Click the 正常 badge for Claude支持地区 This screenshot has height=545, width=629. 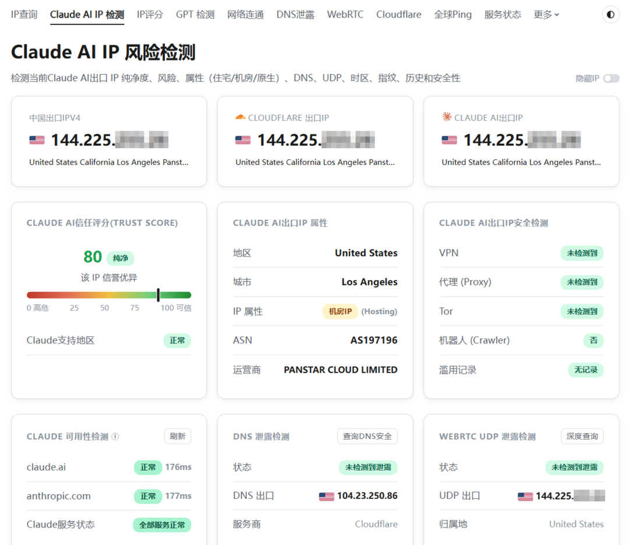click(x=177, y=340)
